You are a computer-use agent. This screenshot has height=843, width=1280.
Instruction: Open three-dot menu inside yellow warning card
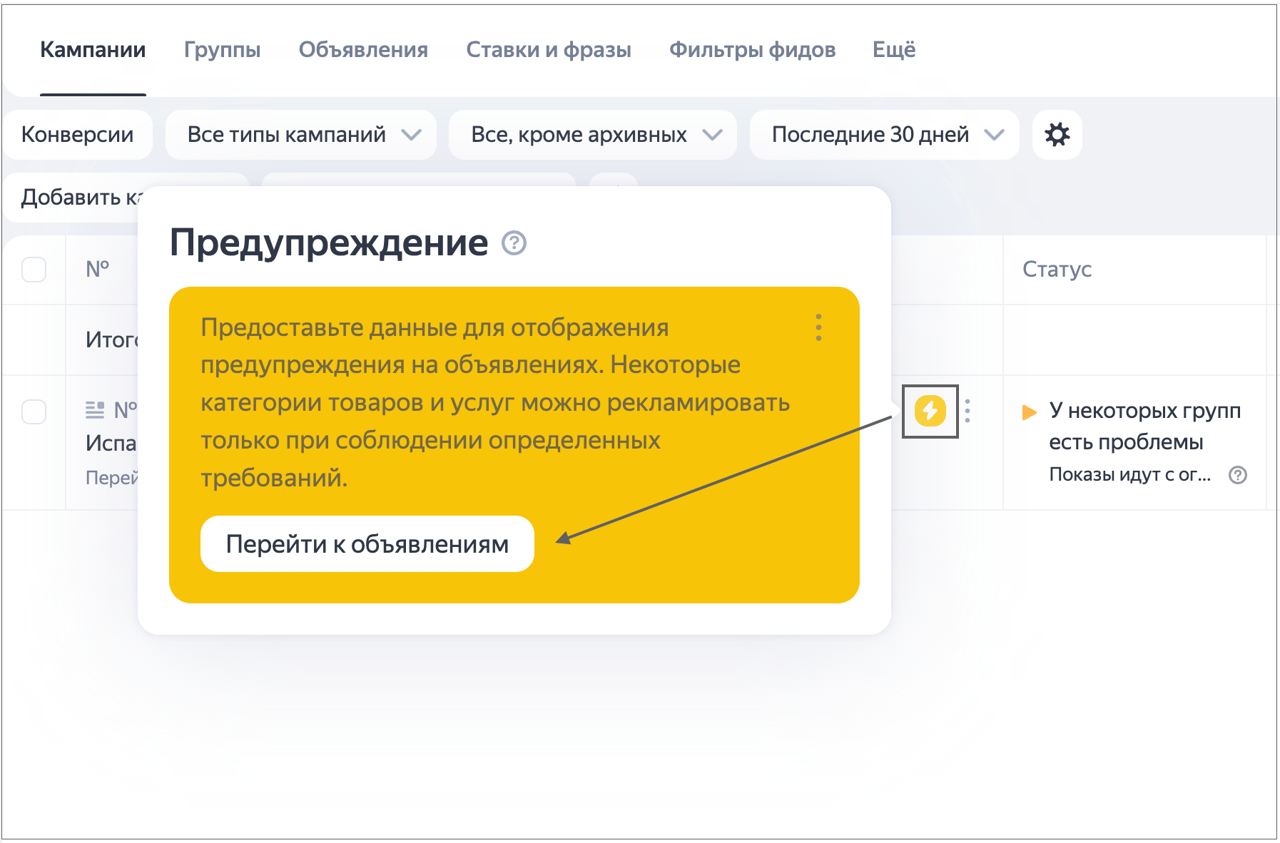[x=818, y=327]
